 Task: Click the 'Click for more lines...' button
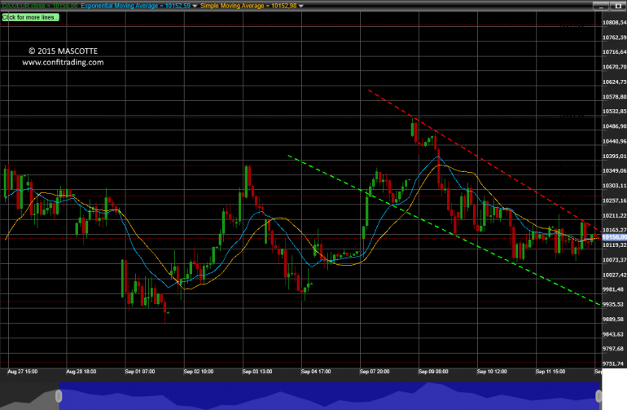point(30,17)
